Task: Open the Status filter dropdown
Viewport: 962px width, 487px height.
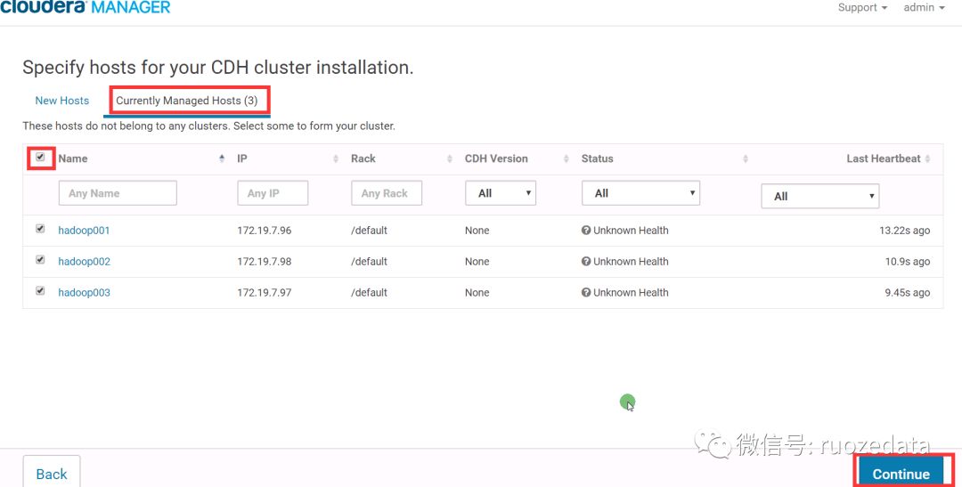Action: [640, 193]
